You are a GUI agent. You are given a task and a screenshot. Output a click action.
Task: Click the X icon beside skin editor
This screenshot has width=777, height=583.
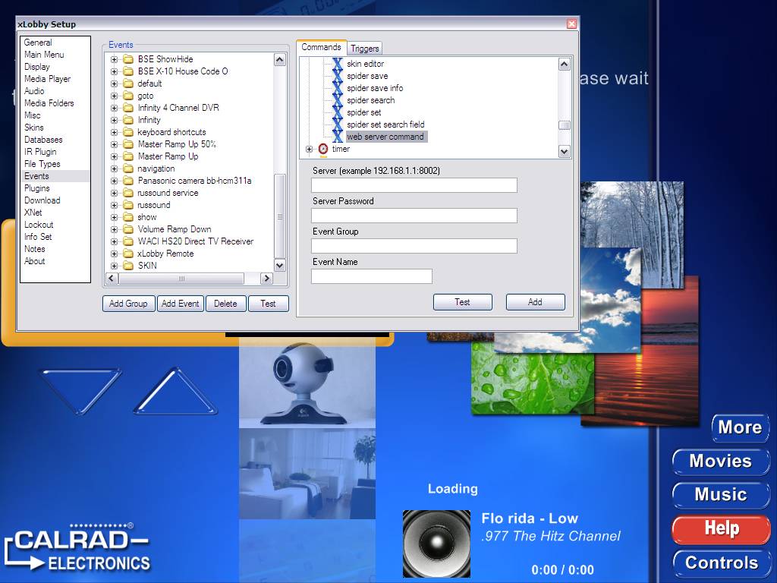coord(338,64)
